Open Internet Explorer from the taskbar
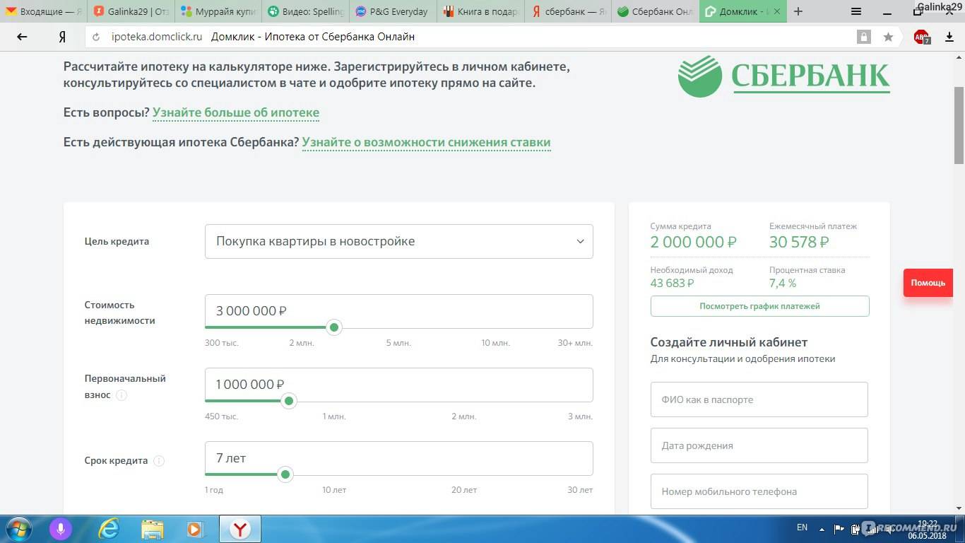 (x=109, y=529)
